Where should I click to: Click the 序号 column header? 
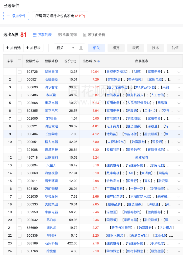tap(10, 61)
